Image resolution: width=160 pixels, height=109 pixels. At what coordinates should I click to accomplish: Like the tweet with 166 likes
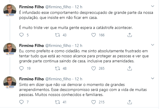[x=93, y=35]
